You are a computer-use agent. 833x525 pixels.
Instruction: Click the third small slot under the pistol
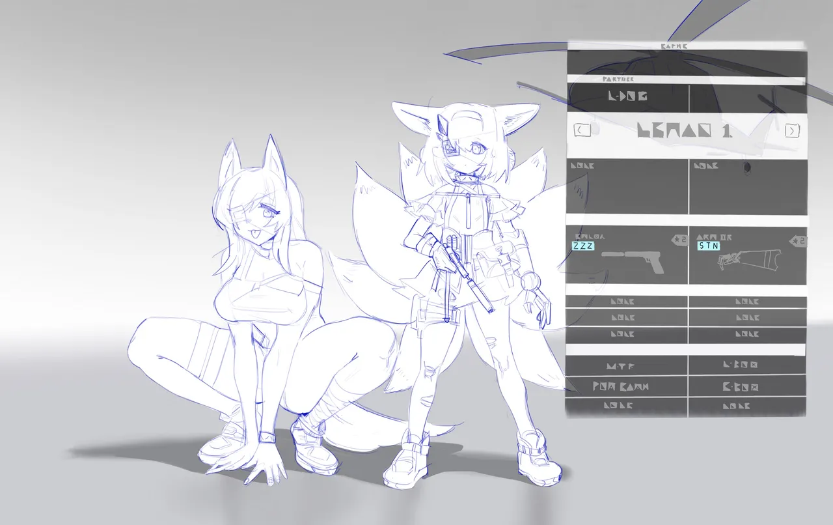point(627,334)
